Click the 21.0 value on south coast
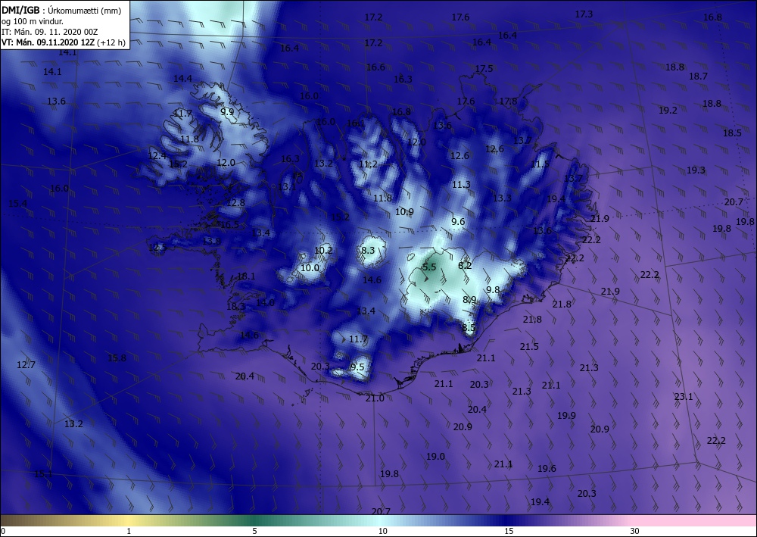The image size is (757, 537). point(375,398)
